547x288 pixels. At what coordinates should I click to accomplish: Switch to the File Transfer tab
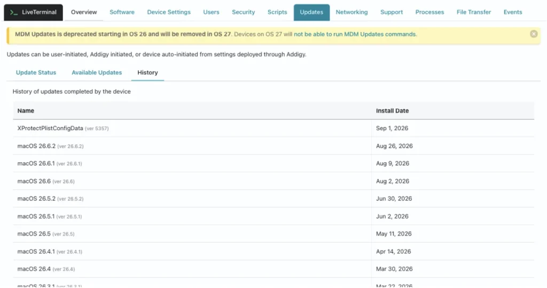(x=473, y=12)
